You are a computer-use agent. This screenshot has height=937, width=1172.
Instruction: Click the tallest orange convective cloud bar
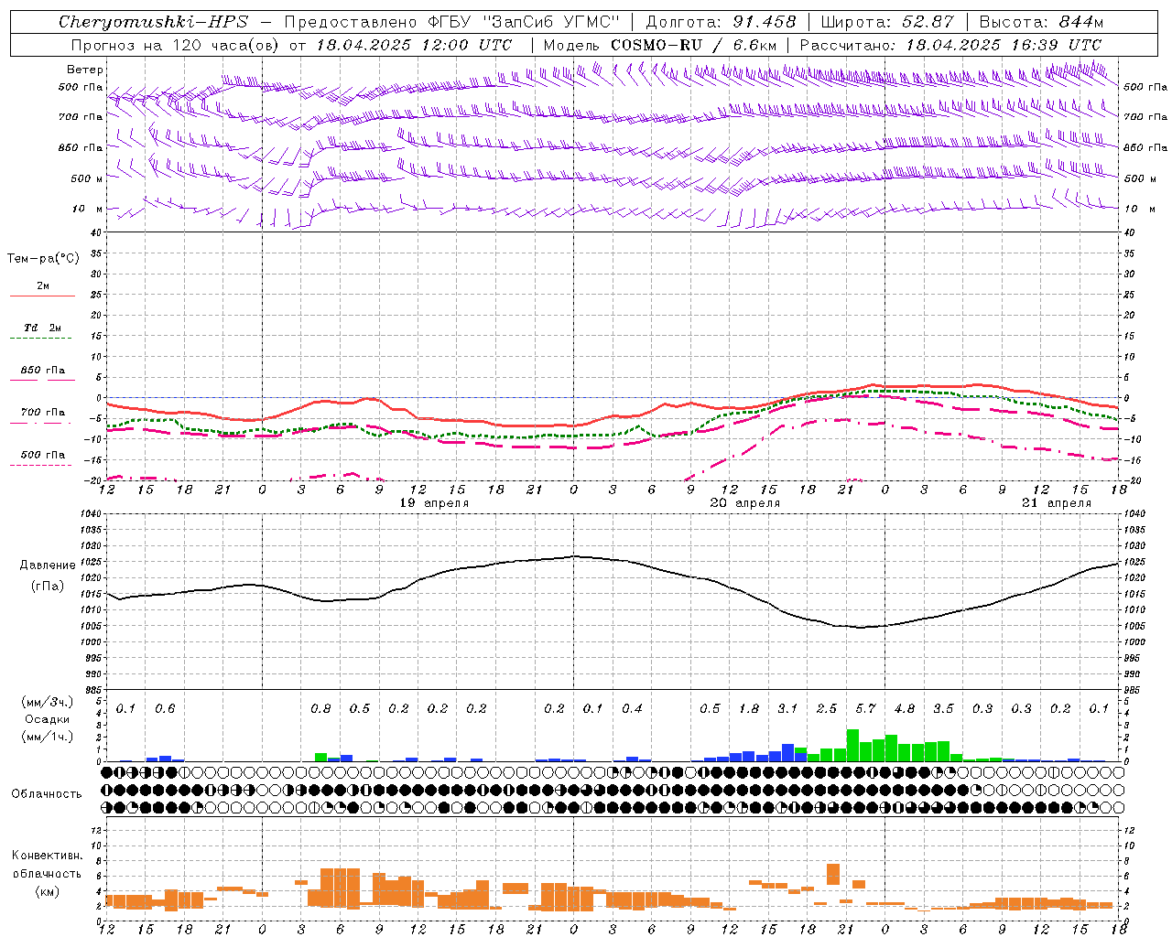[x=340, y=888]
